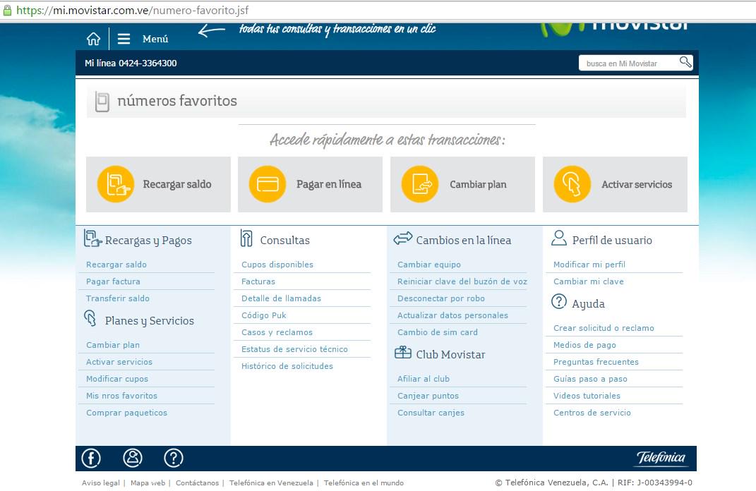Click the números favoritos page icon
The width and height of the screenshot is (756, 491).
pos(102,101)
